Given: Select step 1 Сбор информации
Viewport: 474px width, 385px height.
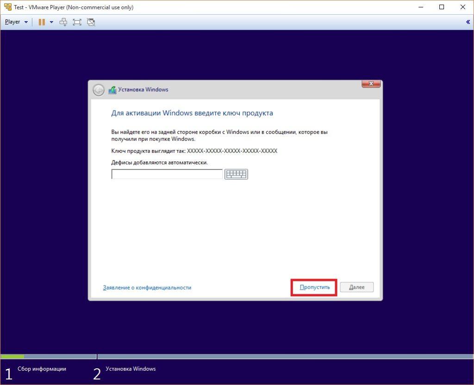Looking at the screenshot, I should point(36,373).
